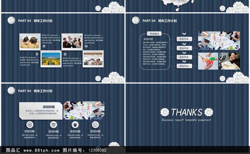Viewport: 250px width, 154px height.
Task: Select the person writing at desk photo
Action: (x=229, y=61)
